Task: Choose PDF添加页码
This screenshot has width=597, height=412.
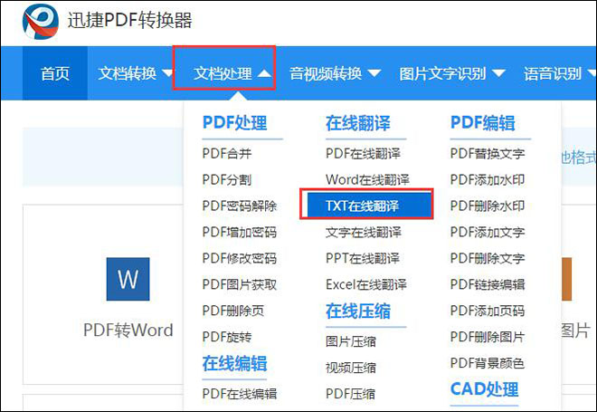Action: pos(488,311)
